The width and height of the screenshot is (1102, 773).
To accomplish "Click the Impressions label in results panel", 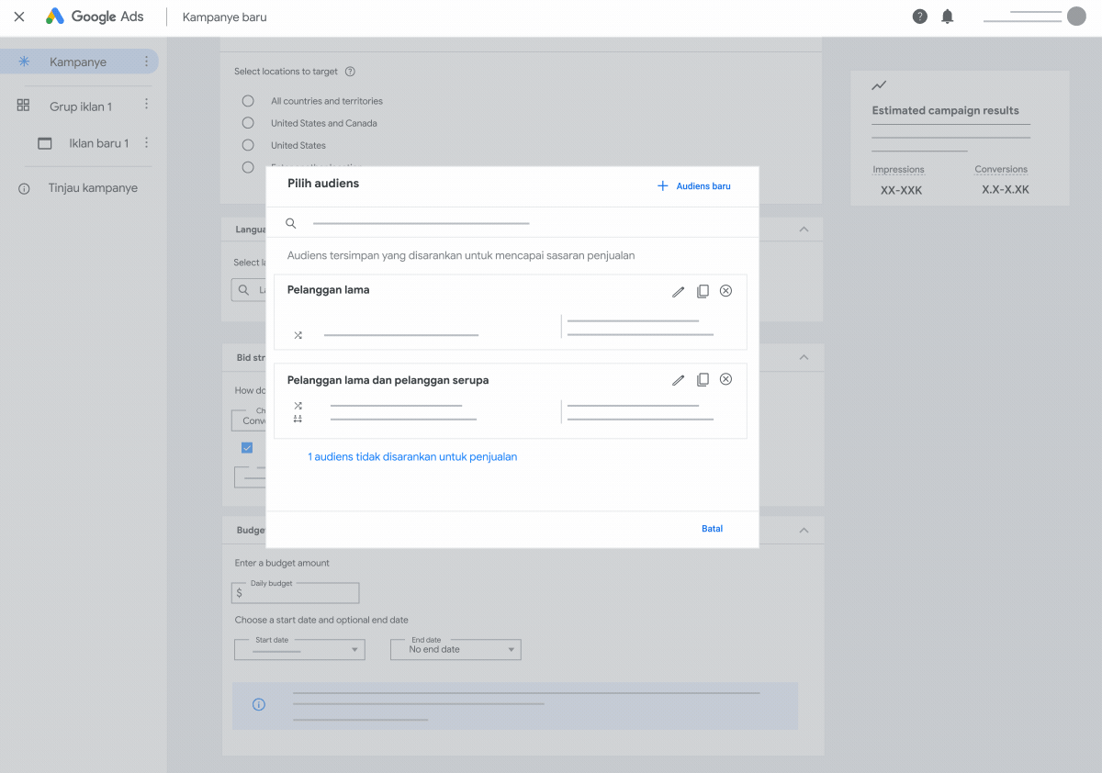I will tap(899, 170).
